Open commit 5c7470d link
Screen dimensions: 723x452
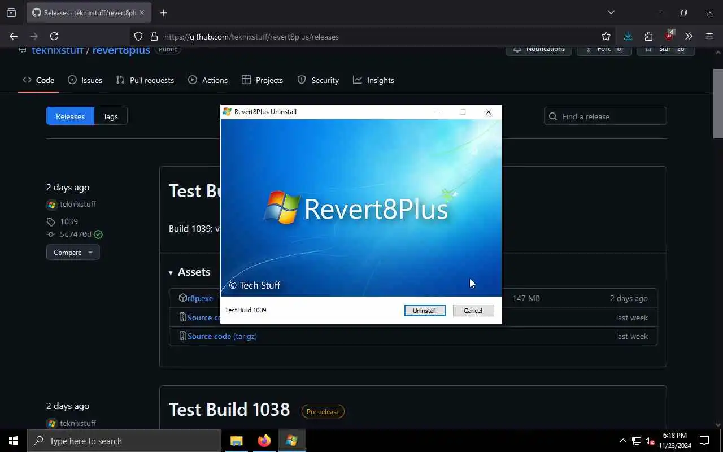tap(76, 234)
